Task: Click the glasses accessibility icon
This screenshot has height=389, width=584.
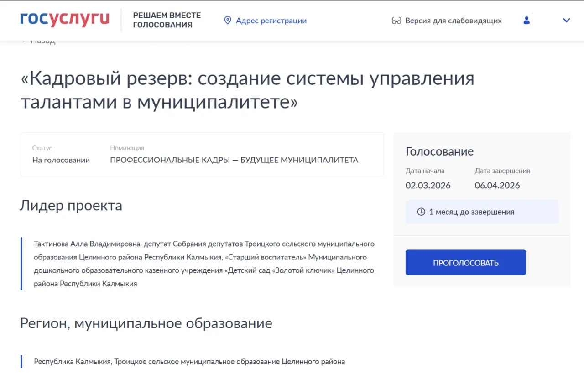Action: 396,21
